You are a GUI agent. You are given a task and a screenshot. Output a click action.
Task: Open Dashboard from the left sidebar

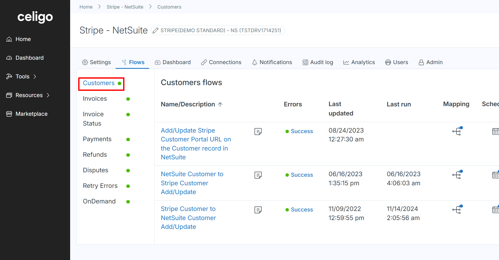coord(29,58)
